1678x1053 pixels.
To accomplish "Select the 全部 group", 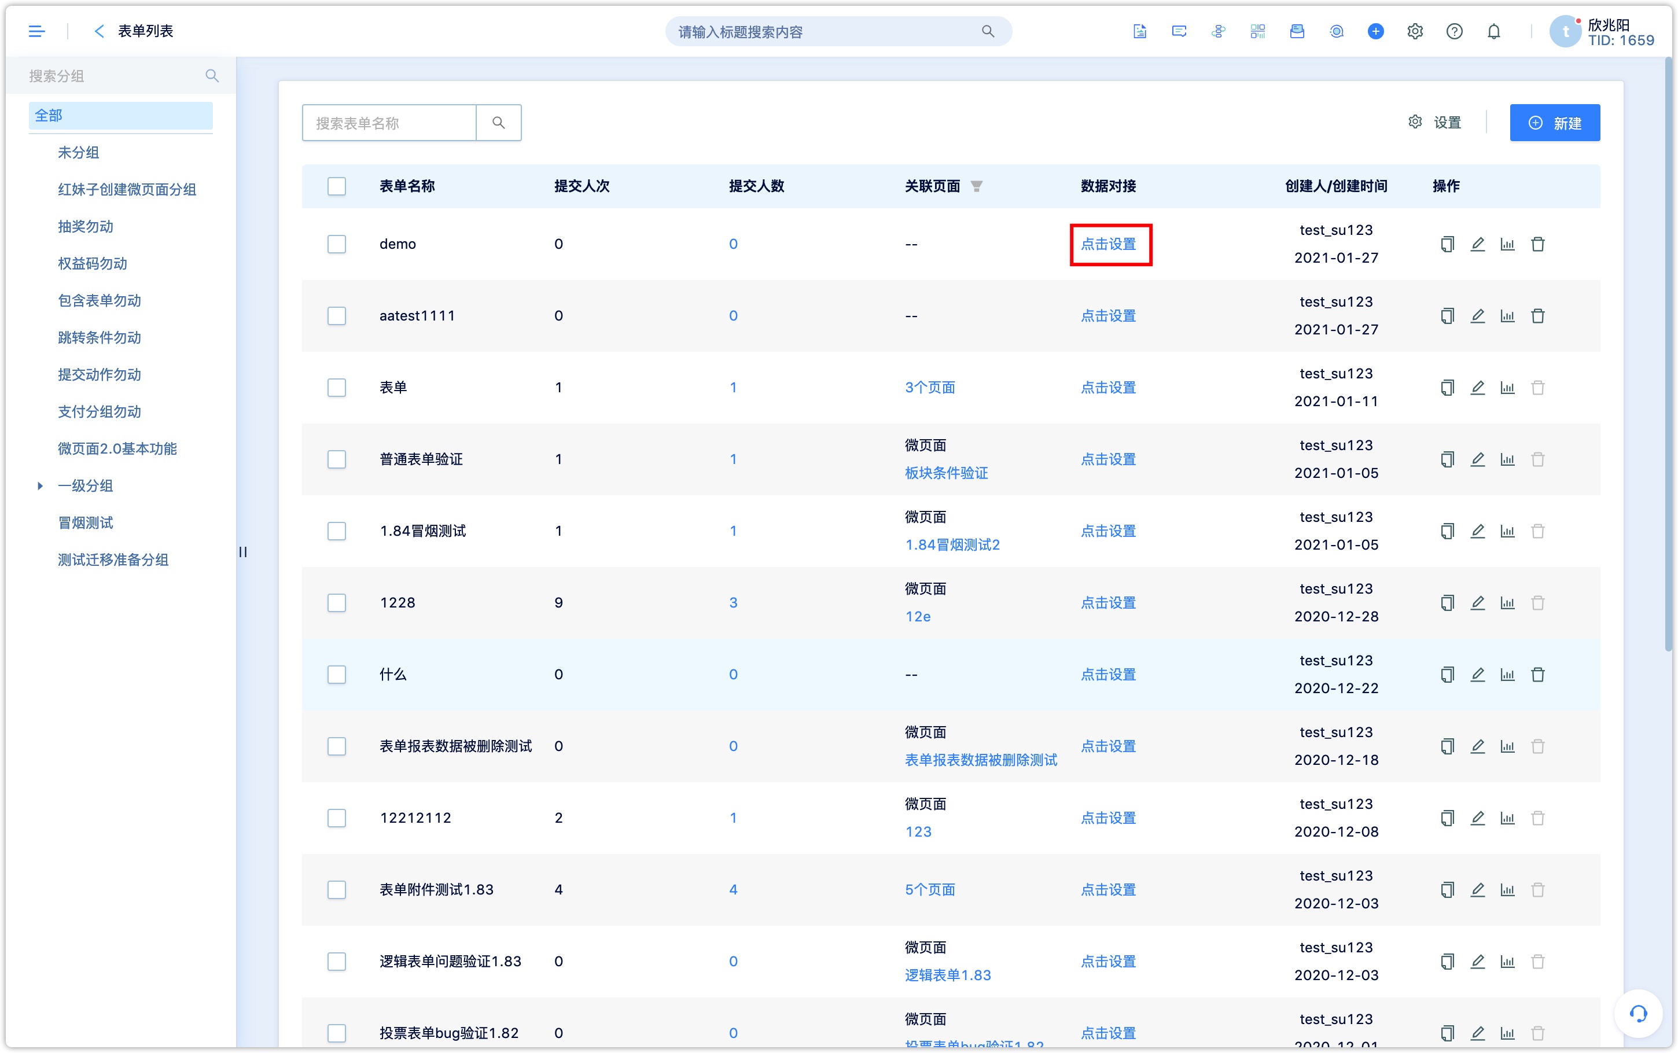I will (120, 116).
